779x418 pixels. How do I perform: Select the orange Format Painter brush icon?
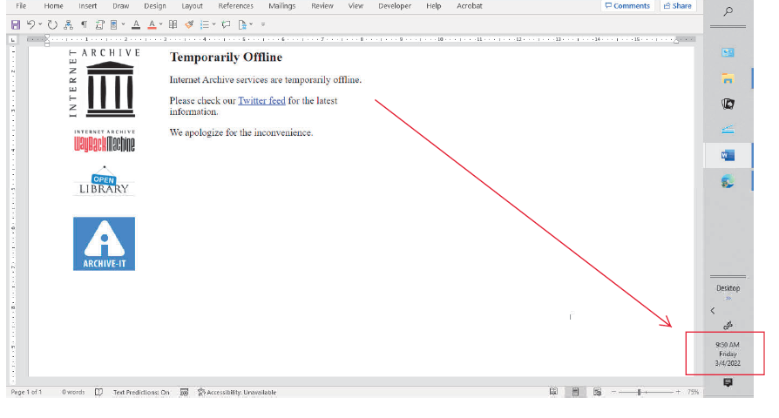pos(189,24)
